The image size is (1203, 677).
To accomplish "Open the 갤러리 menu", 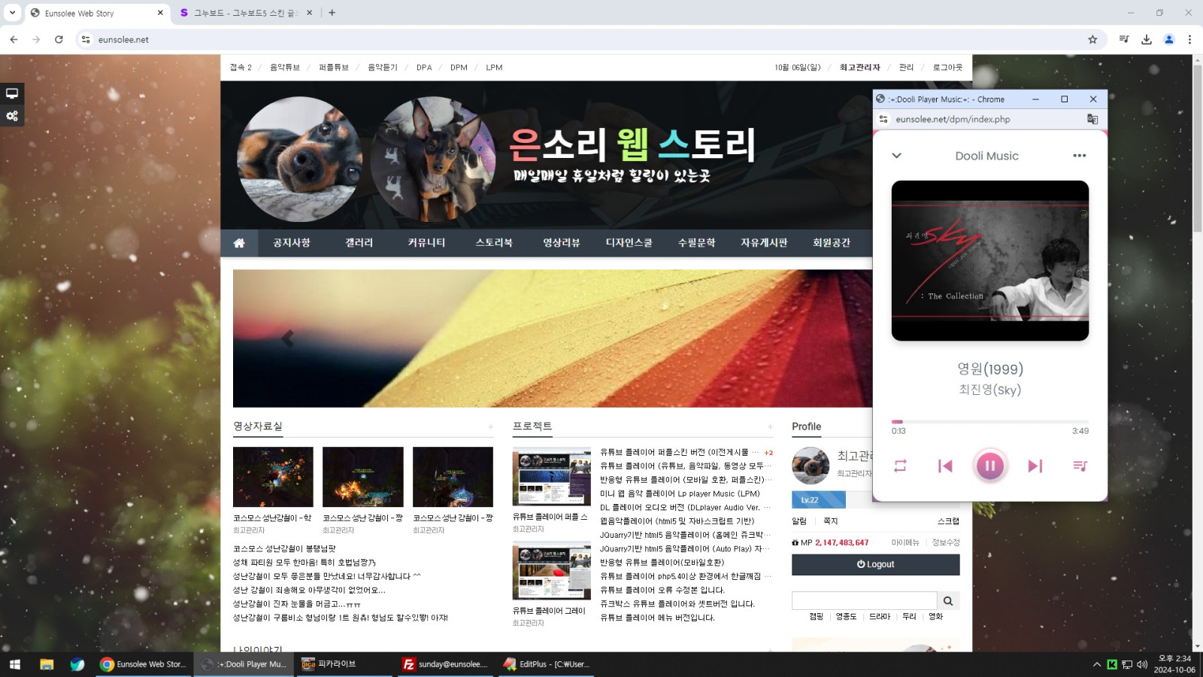I will [359, 243].
